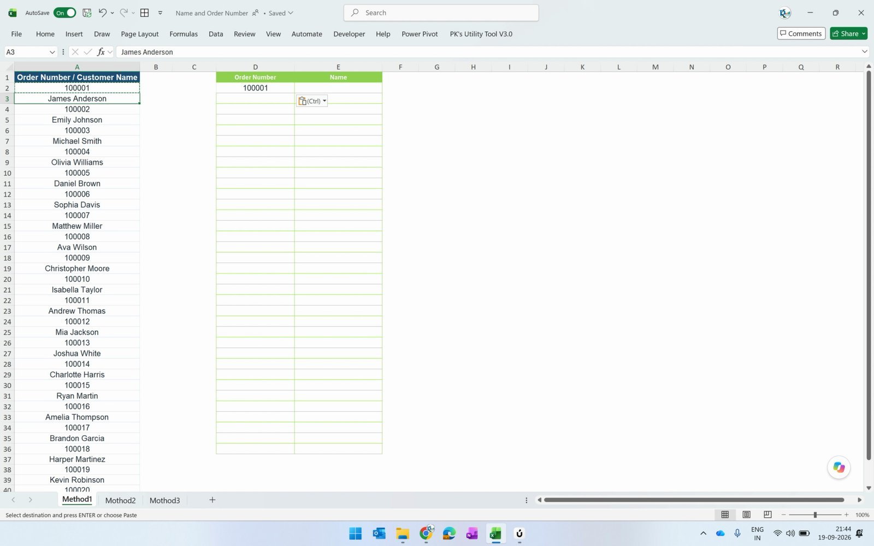
Task: Expand the formula bar with the chevron
Action: 864,52
